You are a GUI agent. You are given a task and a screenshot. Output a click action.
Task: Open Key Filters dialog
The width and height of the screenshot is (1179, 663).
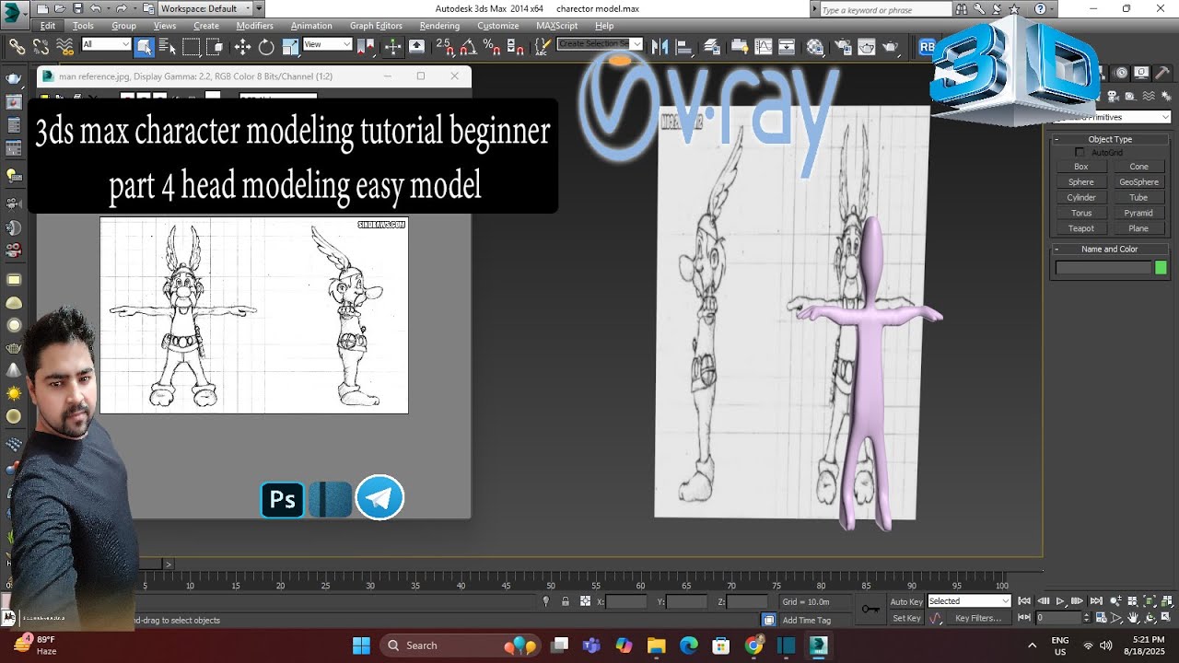[x=978, y=618]
